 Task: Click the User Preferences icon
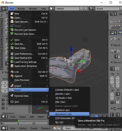[x=12, y=54]
